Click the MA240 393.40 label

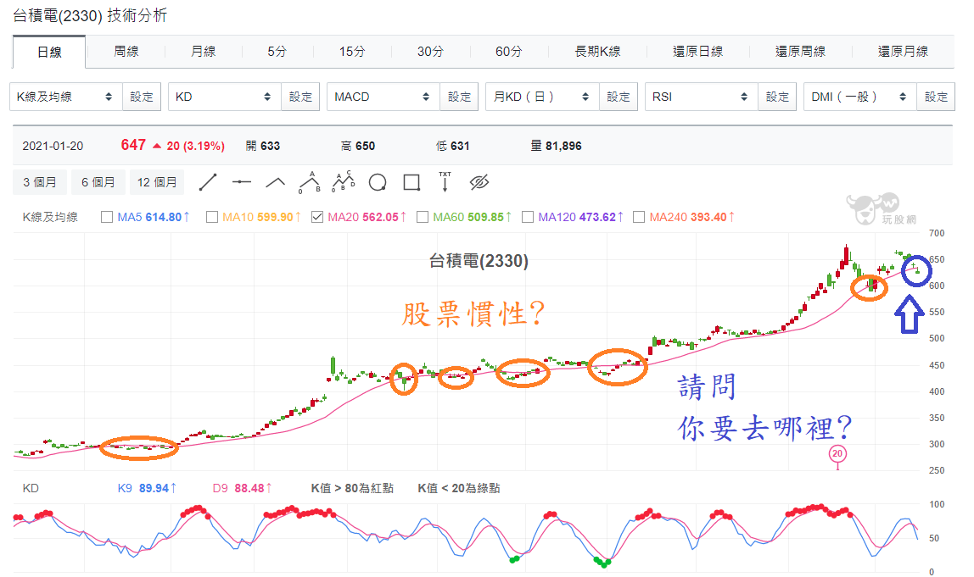(692, 217)
